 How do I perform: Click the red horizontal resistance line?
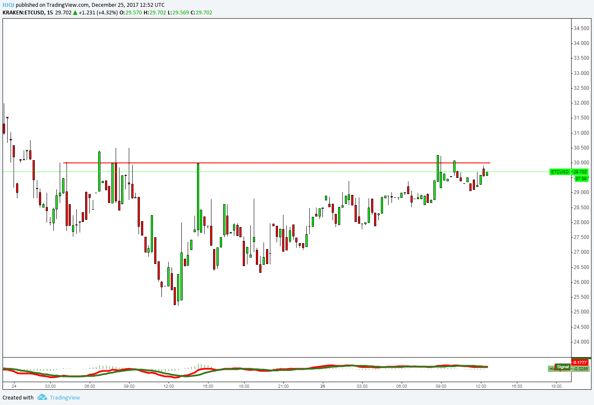[x=277, y=163]
